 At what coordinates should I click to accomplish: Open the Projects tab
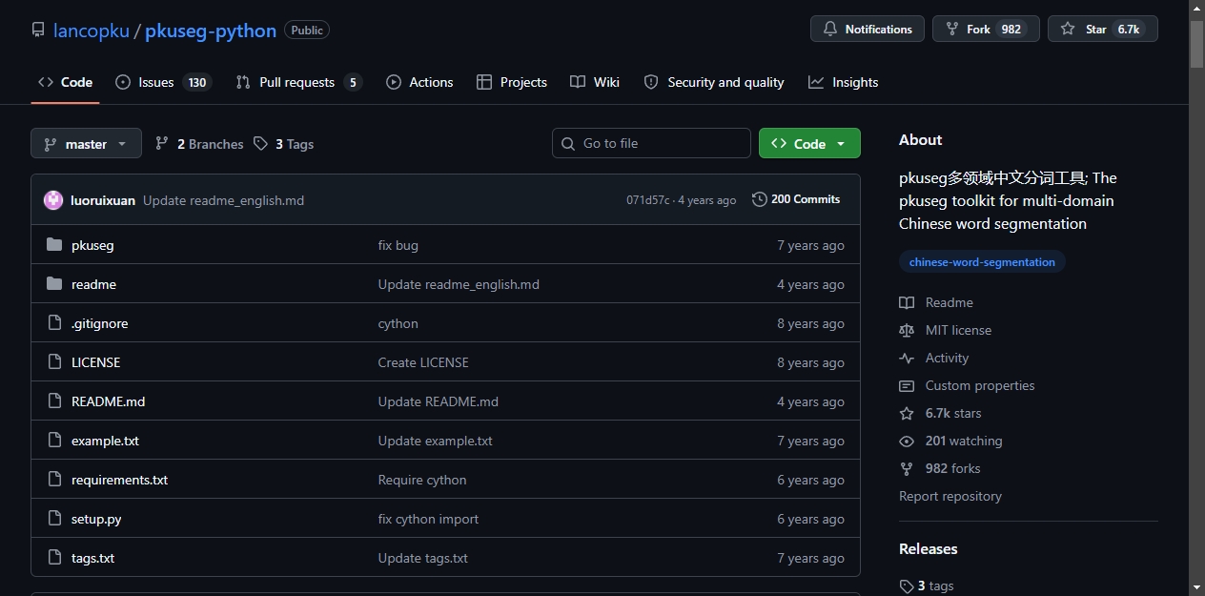[x=512, y=82]
